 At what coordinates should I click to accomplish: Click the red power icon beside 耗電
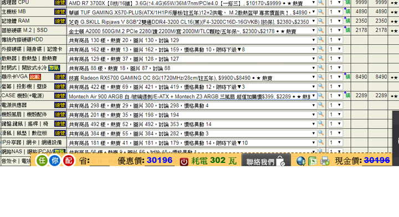coord(184,161)
